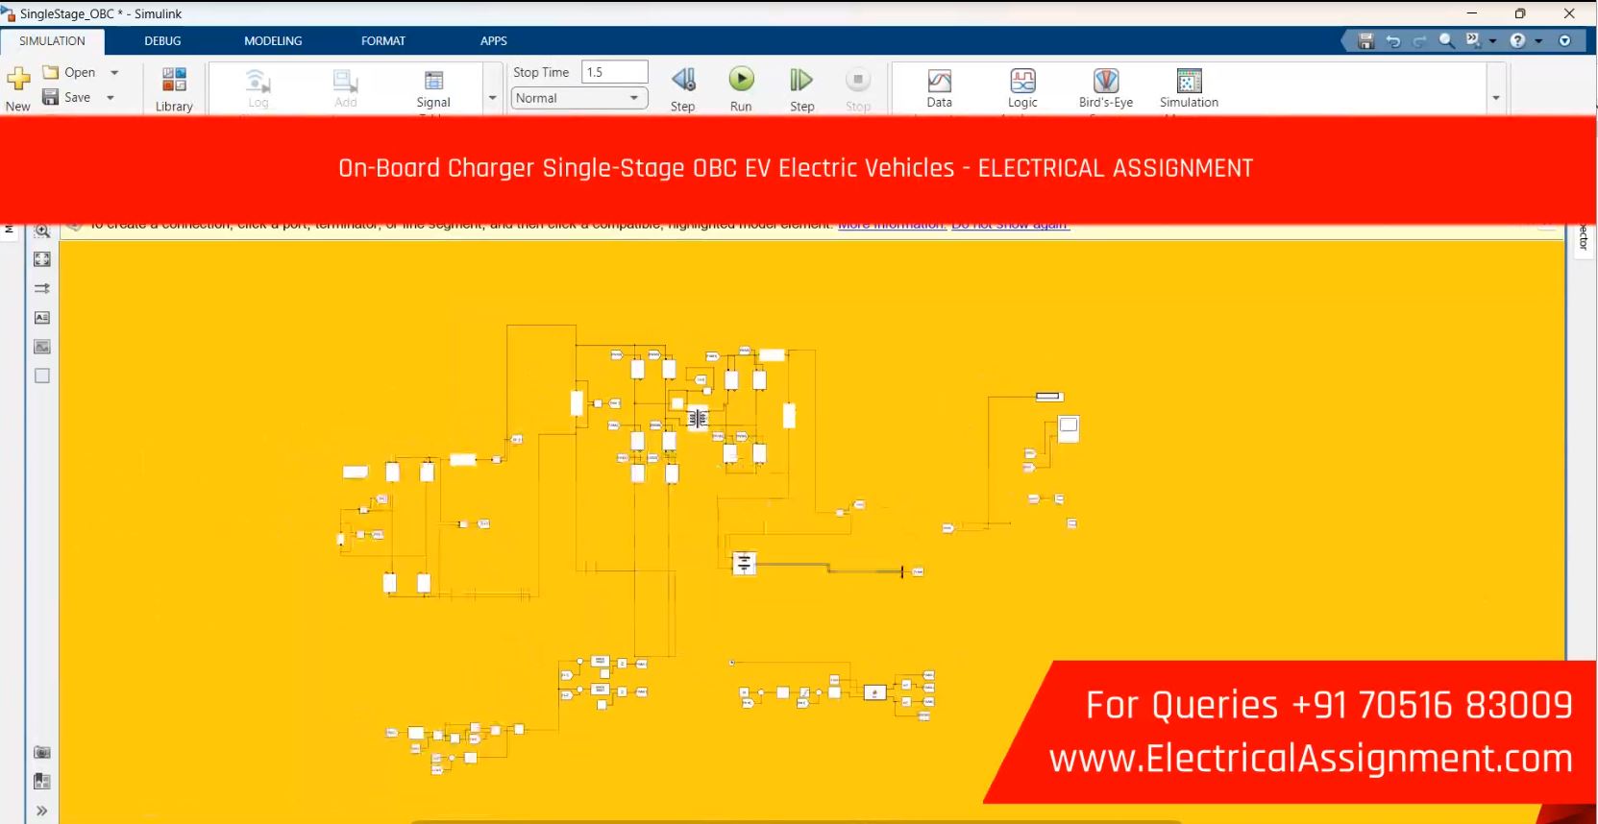Run the simulation
The image size is (1598, 824).
pyautogui.click(x=741, y=89)
